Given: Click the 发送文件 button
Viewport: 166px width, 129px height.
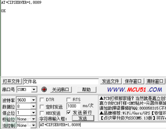Looking at the screenshot, I should tap(111, 81).
